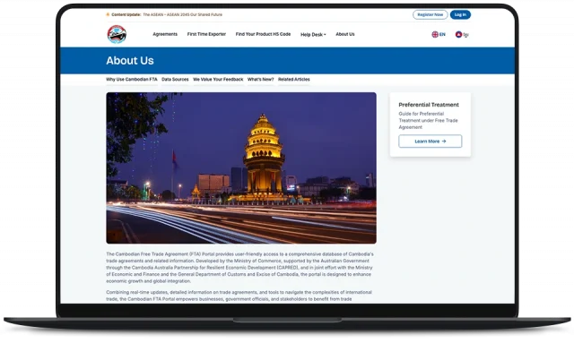The height and width of the screenshot is (343, 574).
Task: Click the Content Update warning icon
Action: (x=108, y=14)
